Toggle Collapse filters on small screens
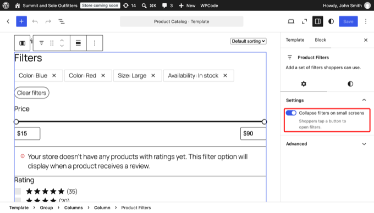 point(291,113)
